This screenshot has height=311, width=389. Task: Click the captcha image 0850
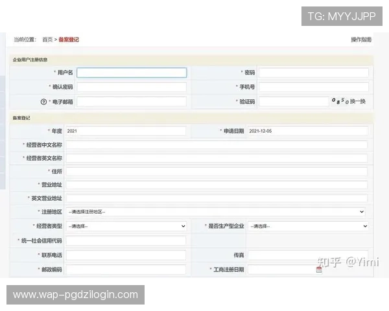tap(340, 101)
